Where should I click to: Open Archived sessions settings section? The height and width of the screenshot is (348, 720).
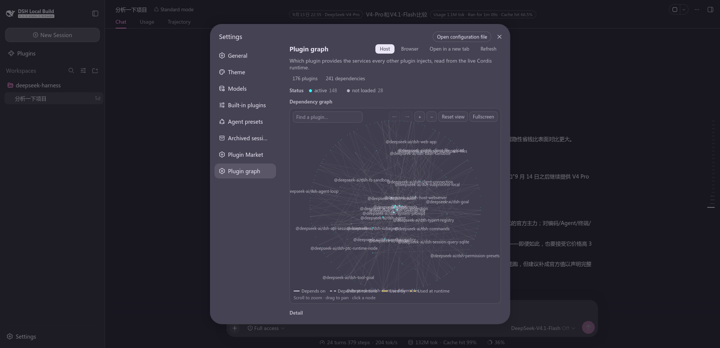[245, 138]
